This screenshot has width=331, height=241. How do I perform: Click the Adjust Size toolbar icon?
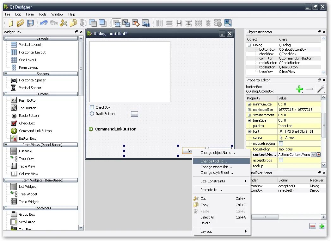click(228, 23)
